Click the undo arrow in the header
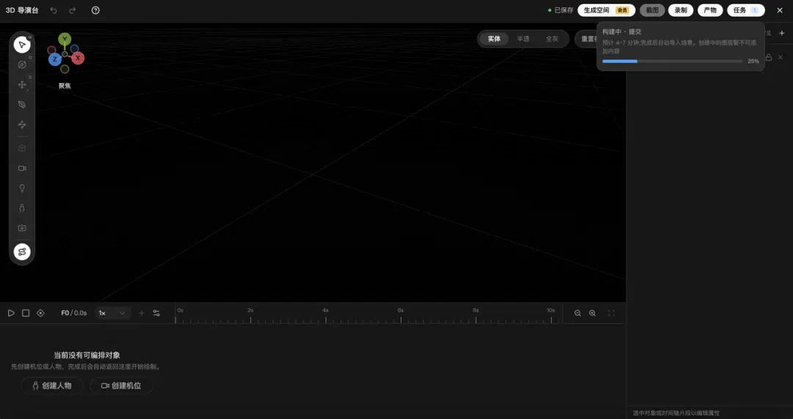The image size is (793, 419). coord(54,10)
